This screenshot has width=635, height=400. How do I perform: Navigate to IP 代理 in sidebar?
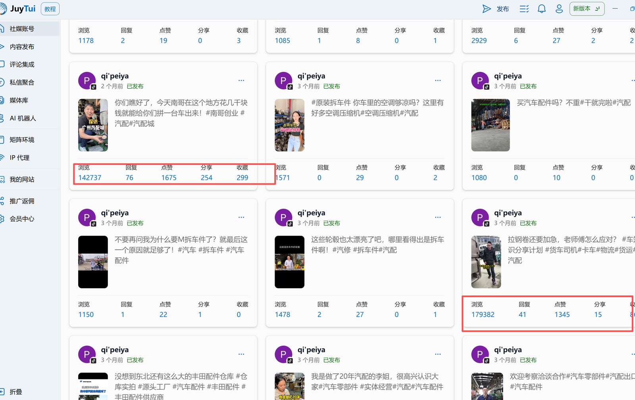pos(20,158)
